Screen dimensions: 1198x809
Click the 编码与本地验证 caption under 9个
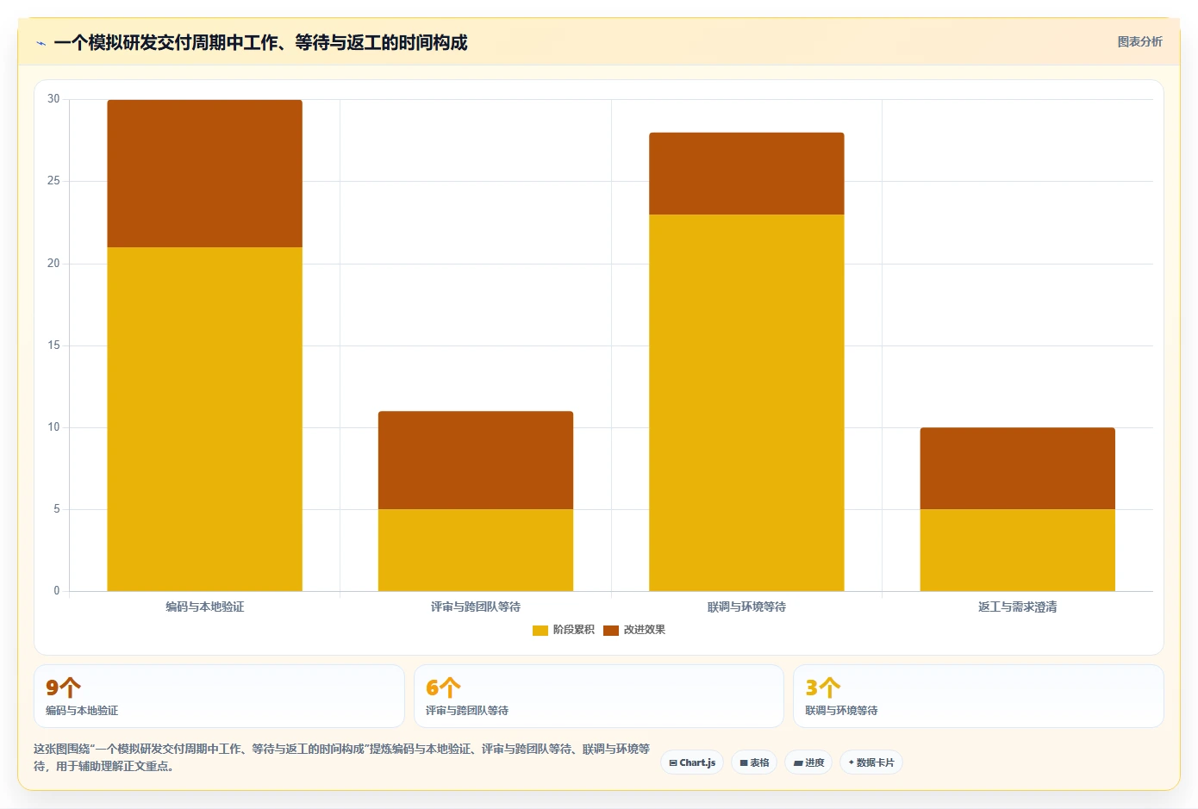[x=82, y=711]
